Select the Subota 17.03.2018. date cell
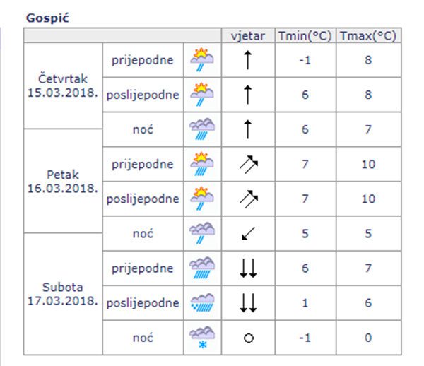 tap(64, 294)
